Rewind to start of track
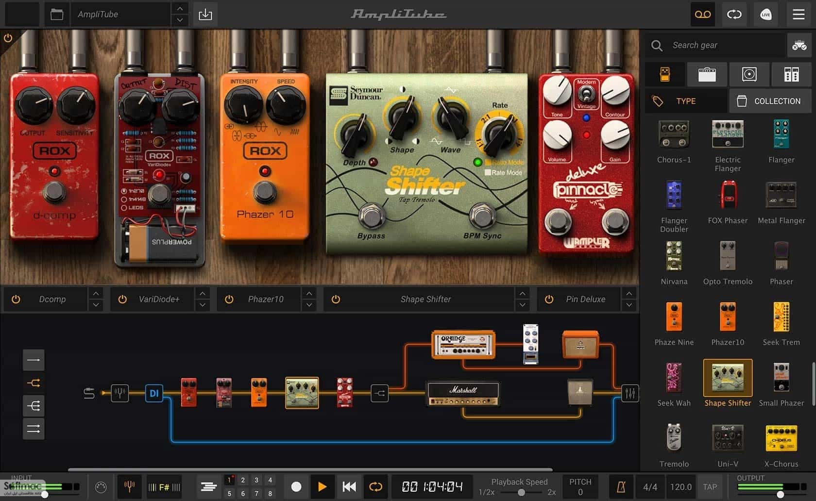This screenshot has width=816, height=501. click(349, 486)
